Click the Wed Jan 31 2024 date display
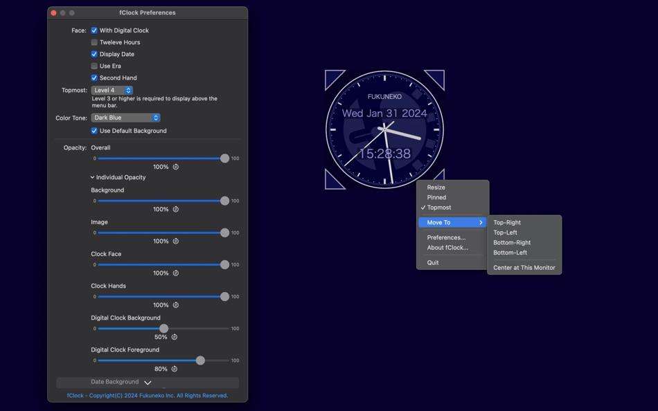The height and width of the screenshot is (411, 658). click(x=385, y=113)
